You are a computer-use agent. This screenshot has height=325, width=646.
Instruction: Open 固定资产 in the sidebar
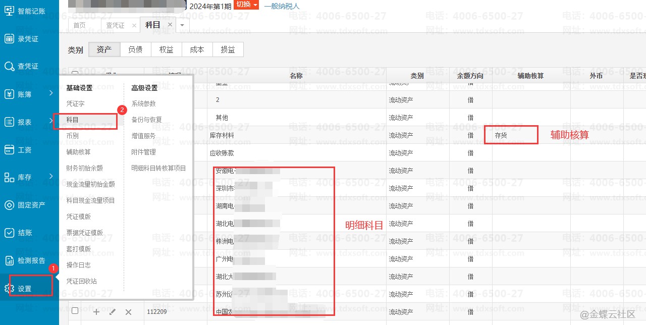[x=9, y=205]
